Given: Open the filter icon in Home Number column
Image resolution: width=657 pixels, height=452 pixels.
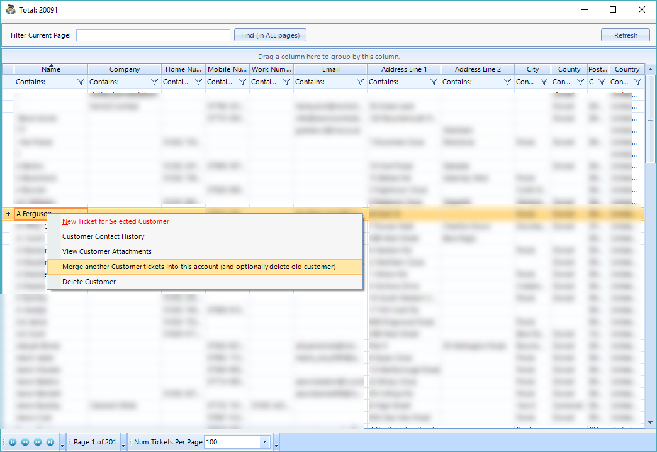Looking at the screenshot, I should coord(199,82).
